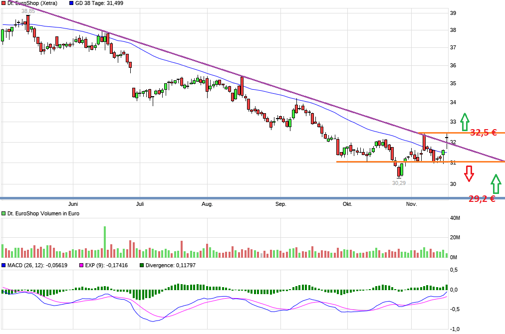Click the red down arrow annotation

(468, 173)
